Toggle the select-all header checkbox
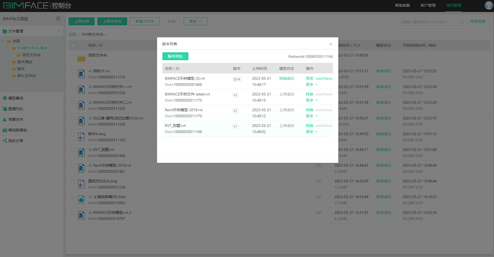This screenshot has width=494, height=257. [73, 45]
